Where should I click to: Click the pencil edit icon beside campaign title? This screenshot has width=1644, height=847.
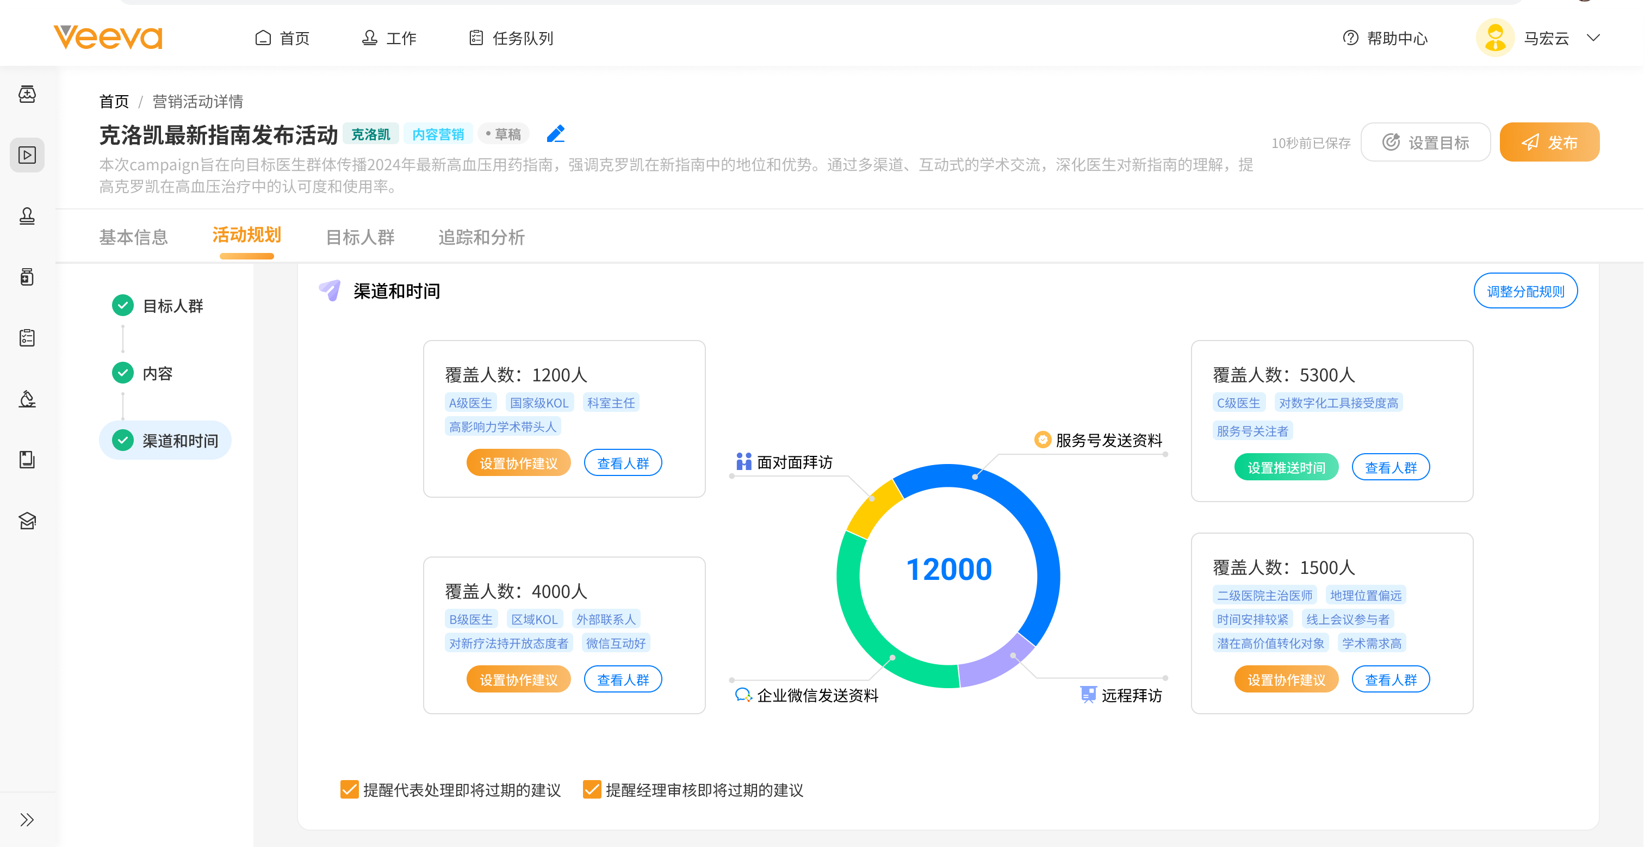click(x=555, y=134)
